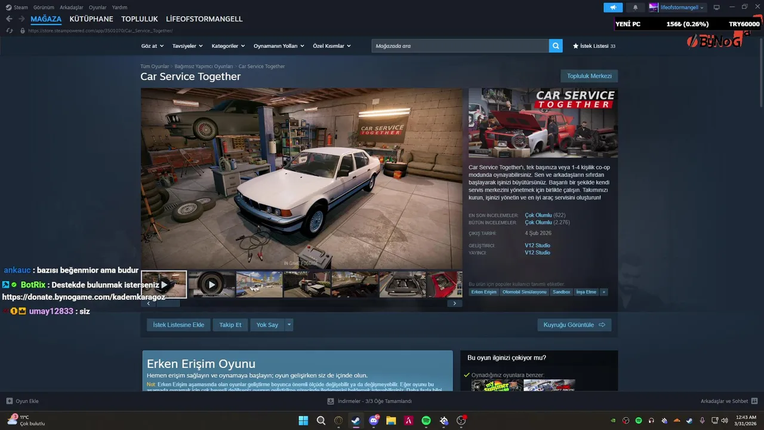Open the Steam menu
764x430 pixels.
point(17,7)
